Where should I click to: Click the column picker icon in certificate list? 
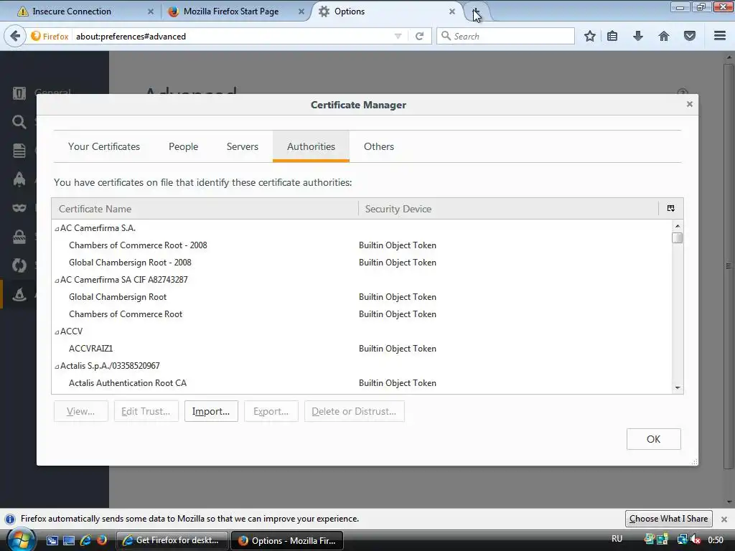(671, 209)
